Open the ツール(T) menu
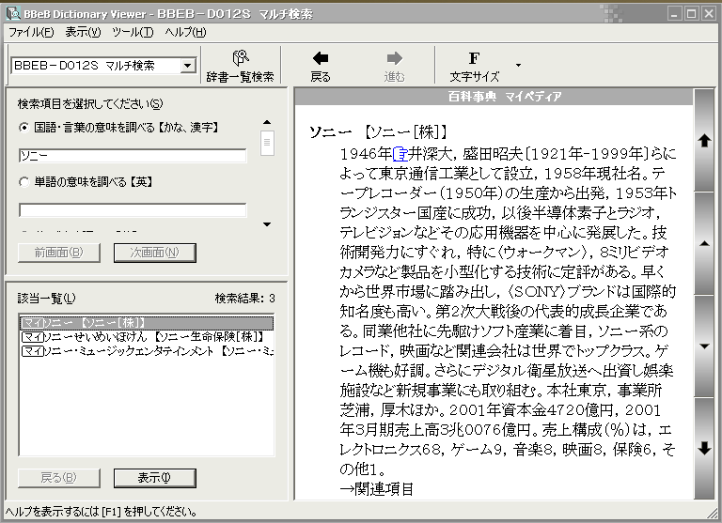This screenshot has height=523, width=722. click(133, 32)
